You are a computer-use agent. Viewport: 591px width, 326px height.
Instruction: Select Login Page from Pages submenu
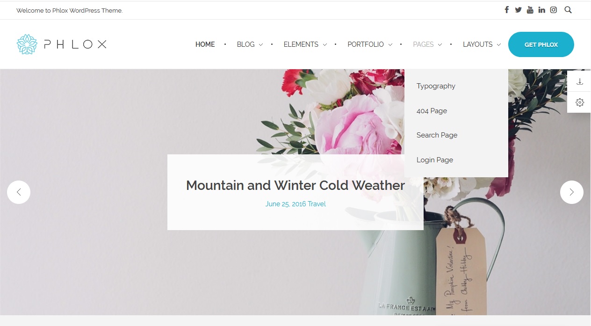(435, 160)
